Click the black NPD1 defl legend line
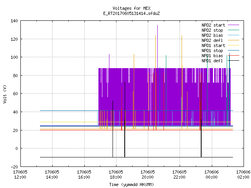 tap(233, 61)
